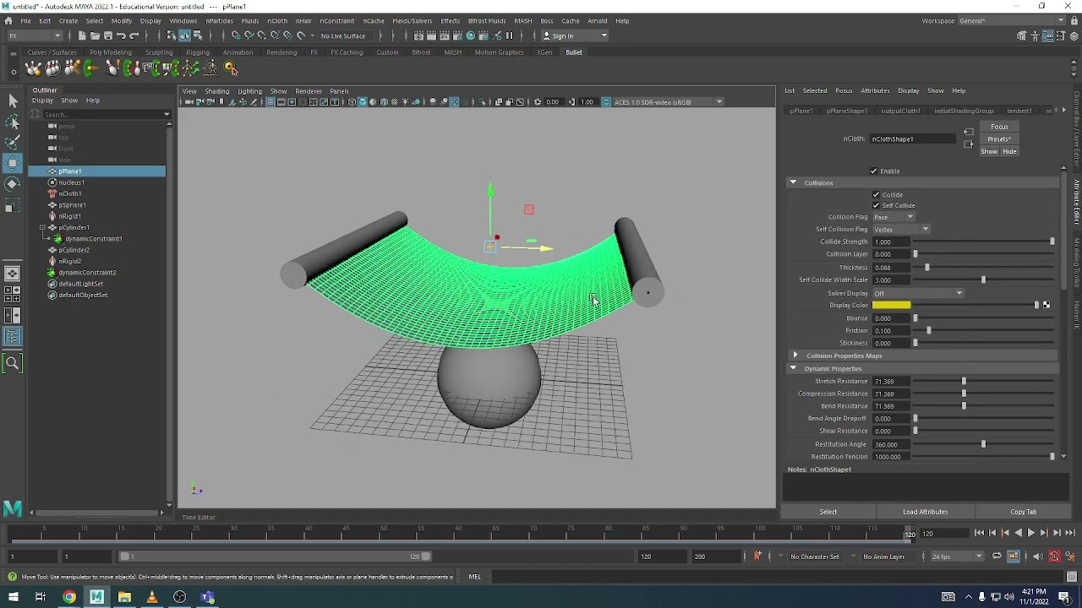Click the Hide button next to Show
This screenshot has height=608, width=1082.
[1009, 151]
